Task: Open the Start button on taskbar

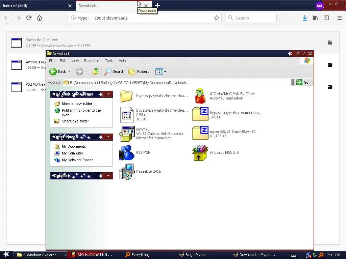Action: coord(6,255)
